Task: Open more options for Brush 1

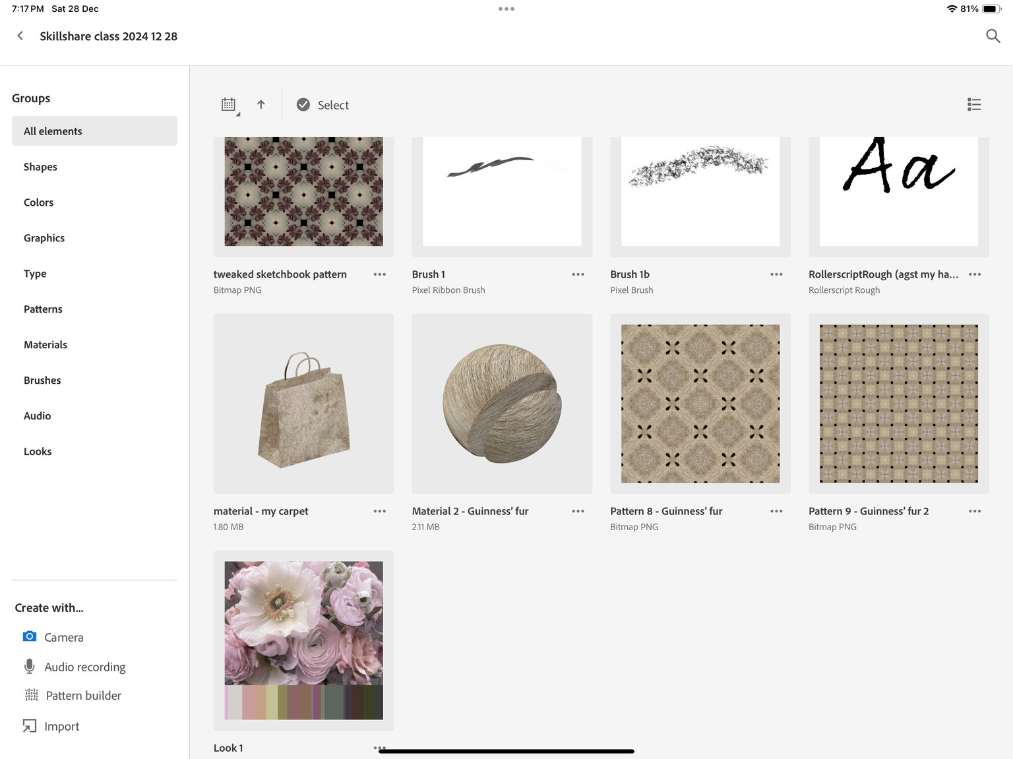Action: pyautogui.click(x=578, y=274)
